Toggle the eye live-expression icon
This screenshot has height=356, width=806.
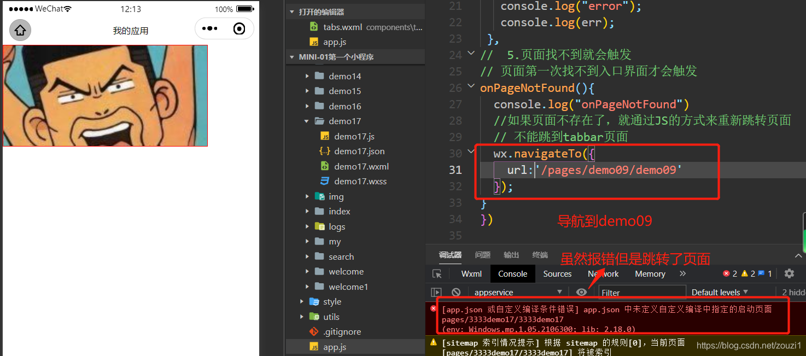tap(581, 293)
